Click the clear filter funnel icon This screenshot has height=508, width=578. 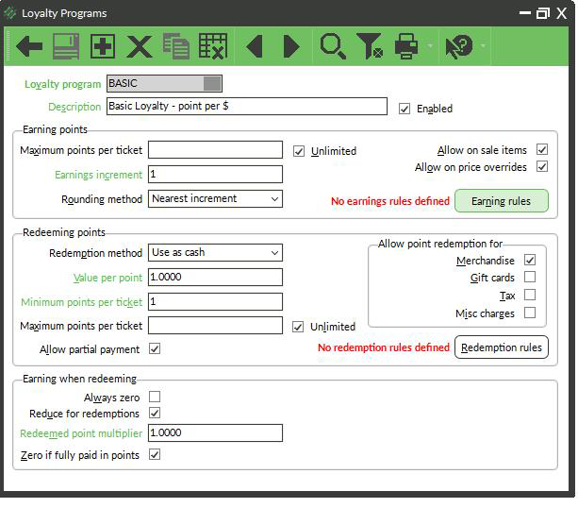click(x=370, y=46)
